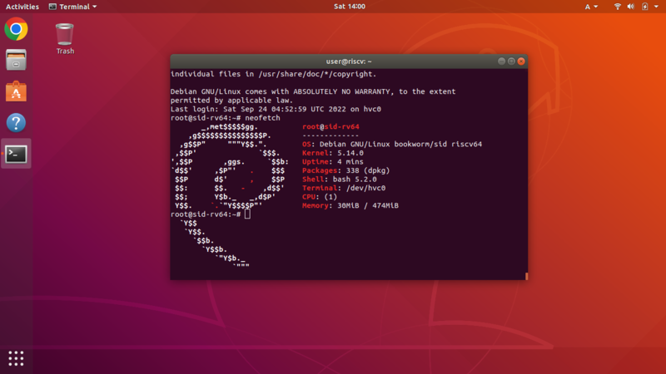Click the terminal title bar 'user@riscv: ~'

(x=349, y=62)
